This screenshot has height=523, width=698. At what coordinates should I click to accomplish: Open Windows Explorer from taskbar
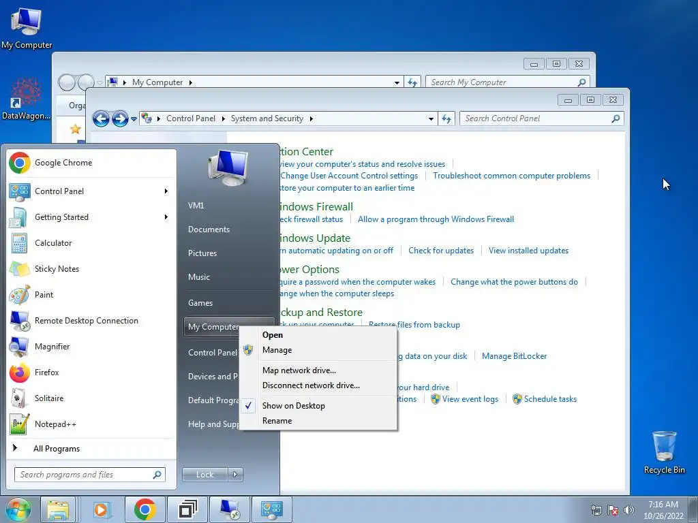click(x=58, y=509)
